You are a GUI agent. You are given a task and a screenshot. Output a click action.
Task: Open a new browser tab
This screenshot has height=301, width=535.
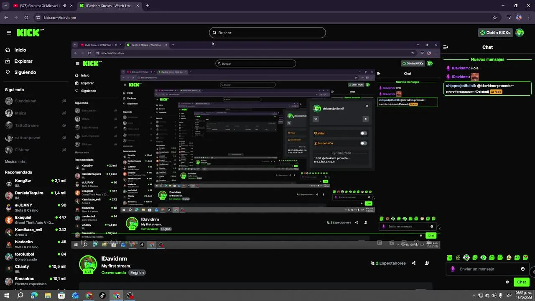pos(148,6)
